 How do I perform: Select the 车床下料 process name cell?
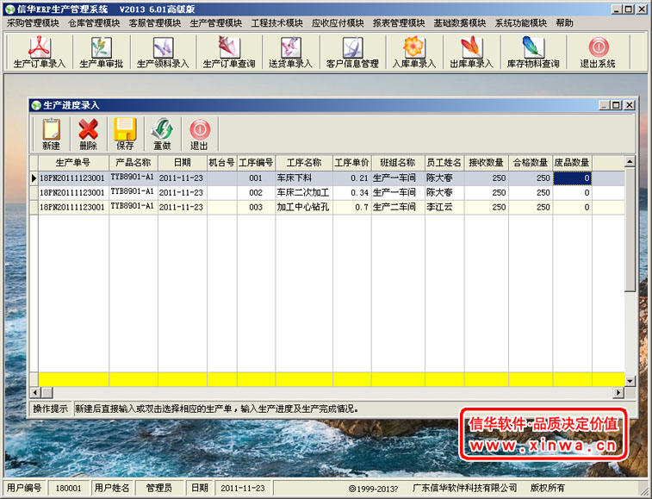[304, 178]
